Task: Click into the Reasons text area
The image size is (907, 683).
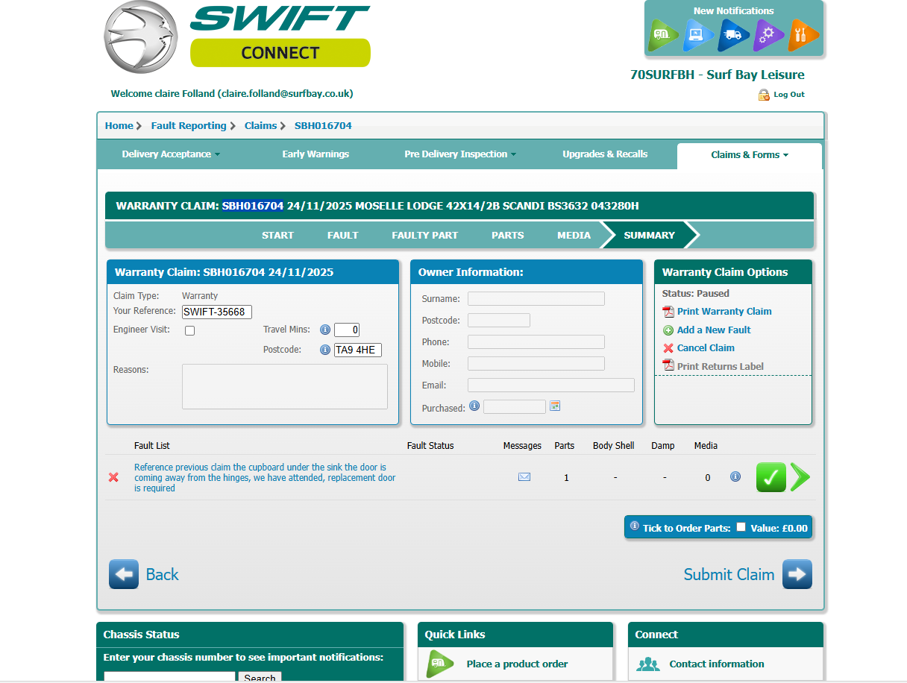Action: (x=285, y=386)
